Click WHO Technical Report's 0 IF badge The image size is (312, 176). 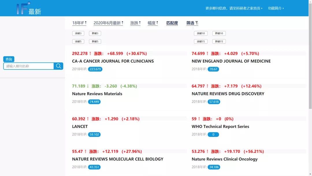tap(213, 134)
